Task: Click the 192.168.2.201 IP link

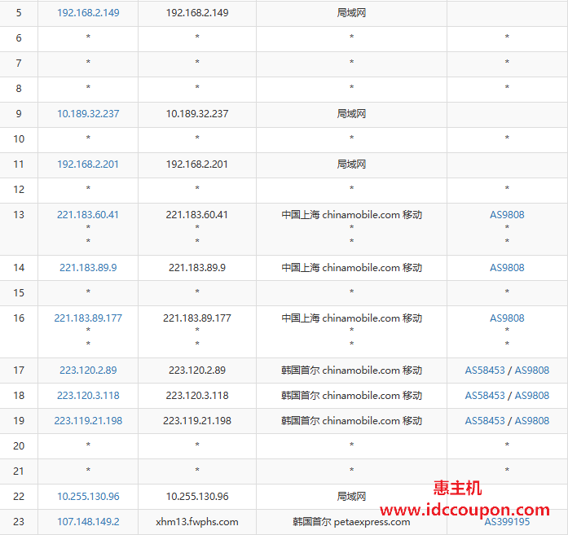Action: 88,164
